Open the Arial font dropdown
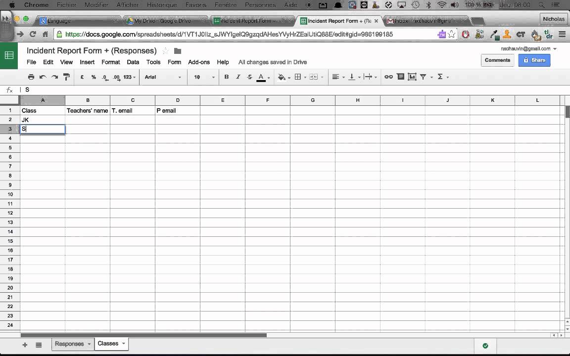Image resolution: width=570 pixels, height=356 pixels. pos(162,77)
